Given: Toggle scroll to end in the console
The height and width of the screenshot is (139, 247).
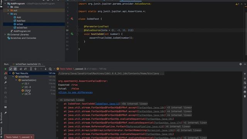Looking at the screenshot, I should (245, 87).
